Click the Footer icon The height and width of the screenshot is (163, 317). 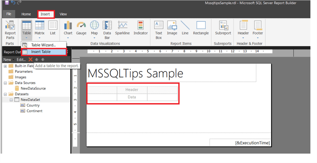pyautogui.click(x=258, y=26)
